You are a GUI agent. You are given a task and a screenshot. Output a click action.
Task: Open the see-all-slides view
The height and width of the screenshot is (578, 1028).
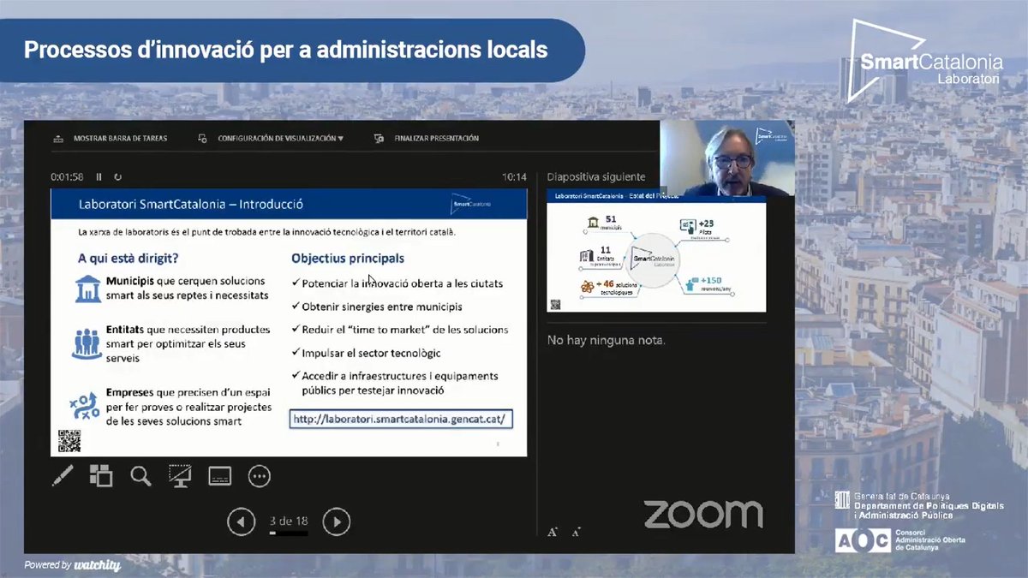101,475
